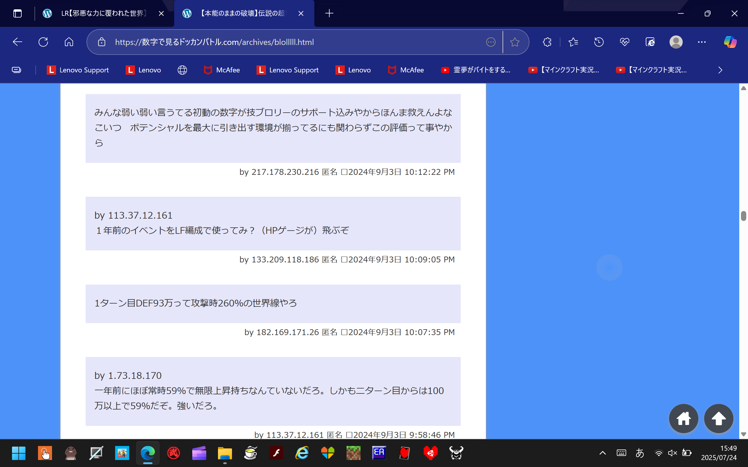748x467 pixels.
Task: Click the text by 182.169.171.26 匿名
Action: click(x=291, y=332)
